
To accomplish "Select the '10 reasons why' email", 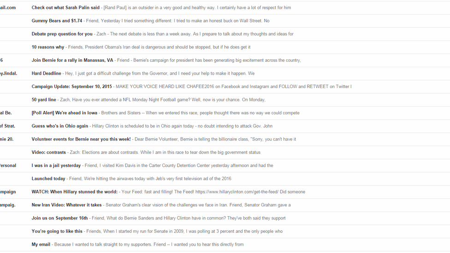I will pos(225,47).
